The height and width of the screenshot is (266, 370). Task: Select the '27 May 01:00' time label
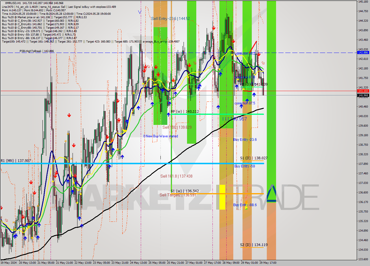click(x=194, y=263)
